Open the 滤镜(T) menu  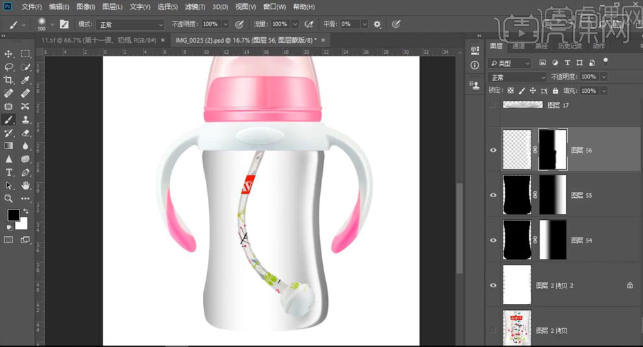tap(194, 6)
